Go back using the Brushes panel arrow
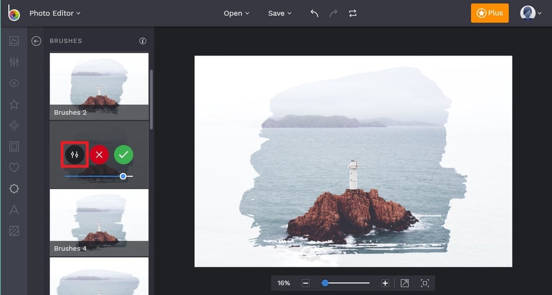This screenshot has width=552, height=295. pyautogui.click(x=36, y=41)
